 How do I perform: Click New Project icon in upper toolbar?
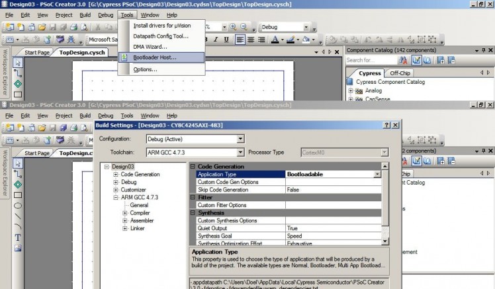pyautogui.click(x=10, y=27)
